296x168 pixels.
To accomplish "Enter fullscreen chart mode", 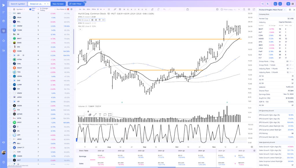I will pyautogui.click(x=254, y=9).
